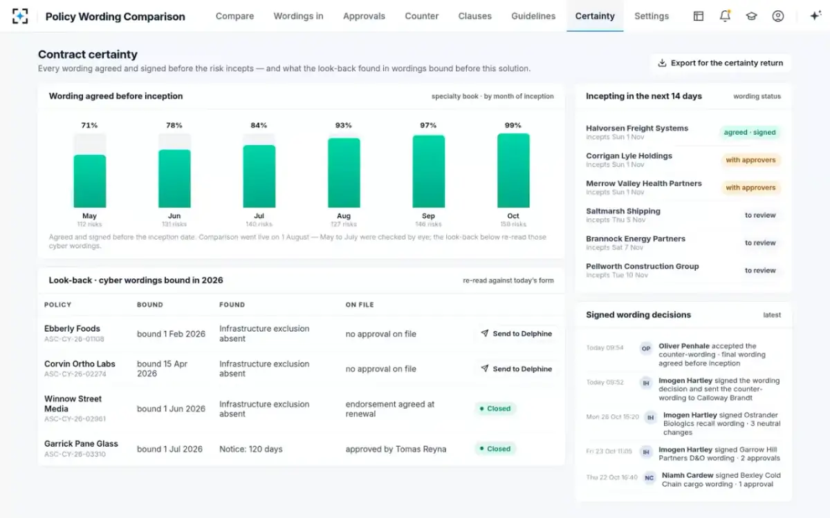Click the Oct bar showing 99%
The image size is (830, 518).
tap(513, 171)
